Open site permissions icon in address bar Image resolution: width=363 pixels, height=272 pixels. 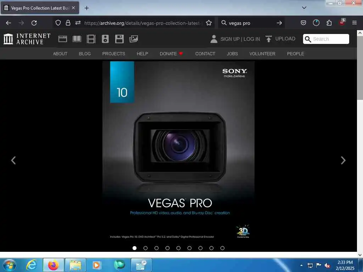78,23
